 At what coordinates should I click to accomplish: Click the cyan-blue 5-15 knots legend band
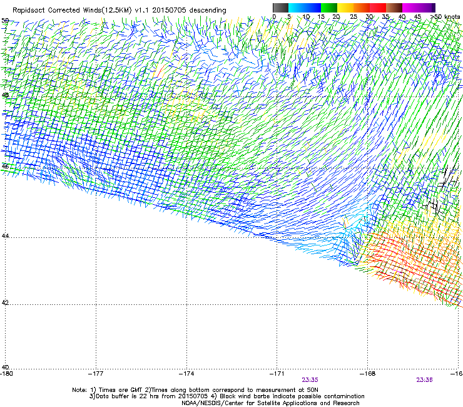click(305, 8)
